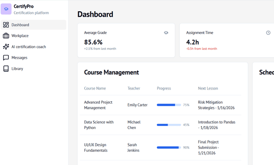This screenshot has width=274, height=165.
Task: Click the 90% progress bar for Sarah Jenkins
Action: coord(169,148)
